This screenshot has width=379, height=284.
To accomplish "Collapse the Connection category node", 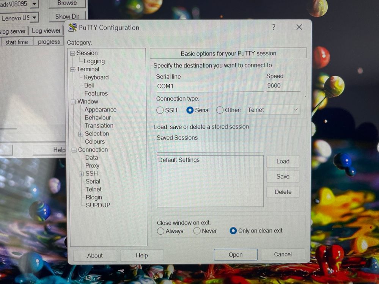I will (74, 150).
